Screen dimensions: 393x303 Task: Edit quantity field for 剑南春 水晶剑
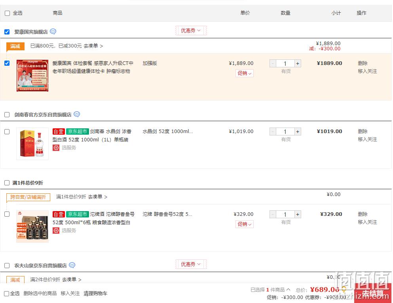pos(285,131)
